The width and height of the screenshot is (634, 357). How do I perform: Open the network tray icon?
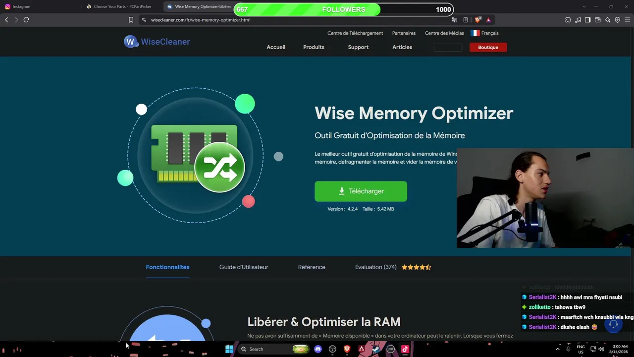[x=593, y=349]
